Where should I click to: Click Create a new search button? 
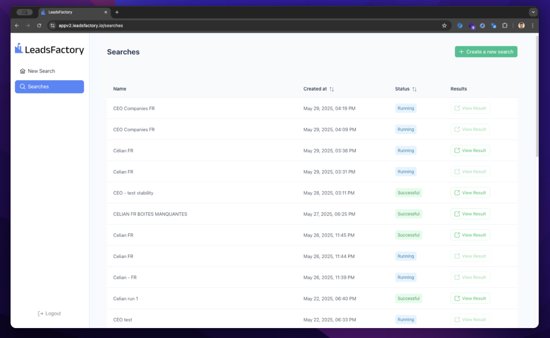486,52
